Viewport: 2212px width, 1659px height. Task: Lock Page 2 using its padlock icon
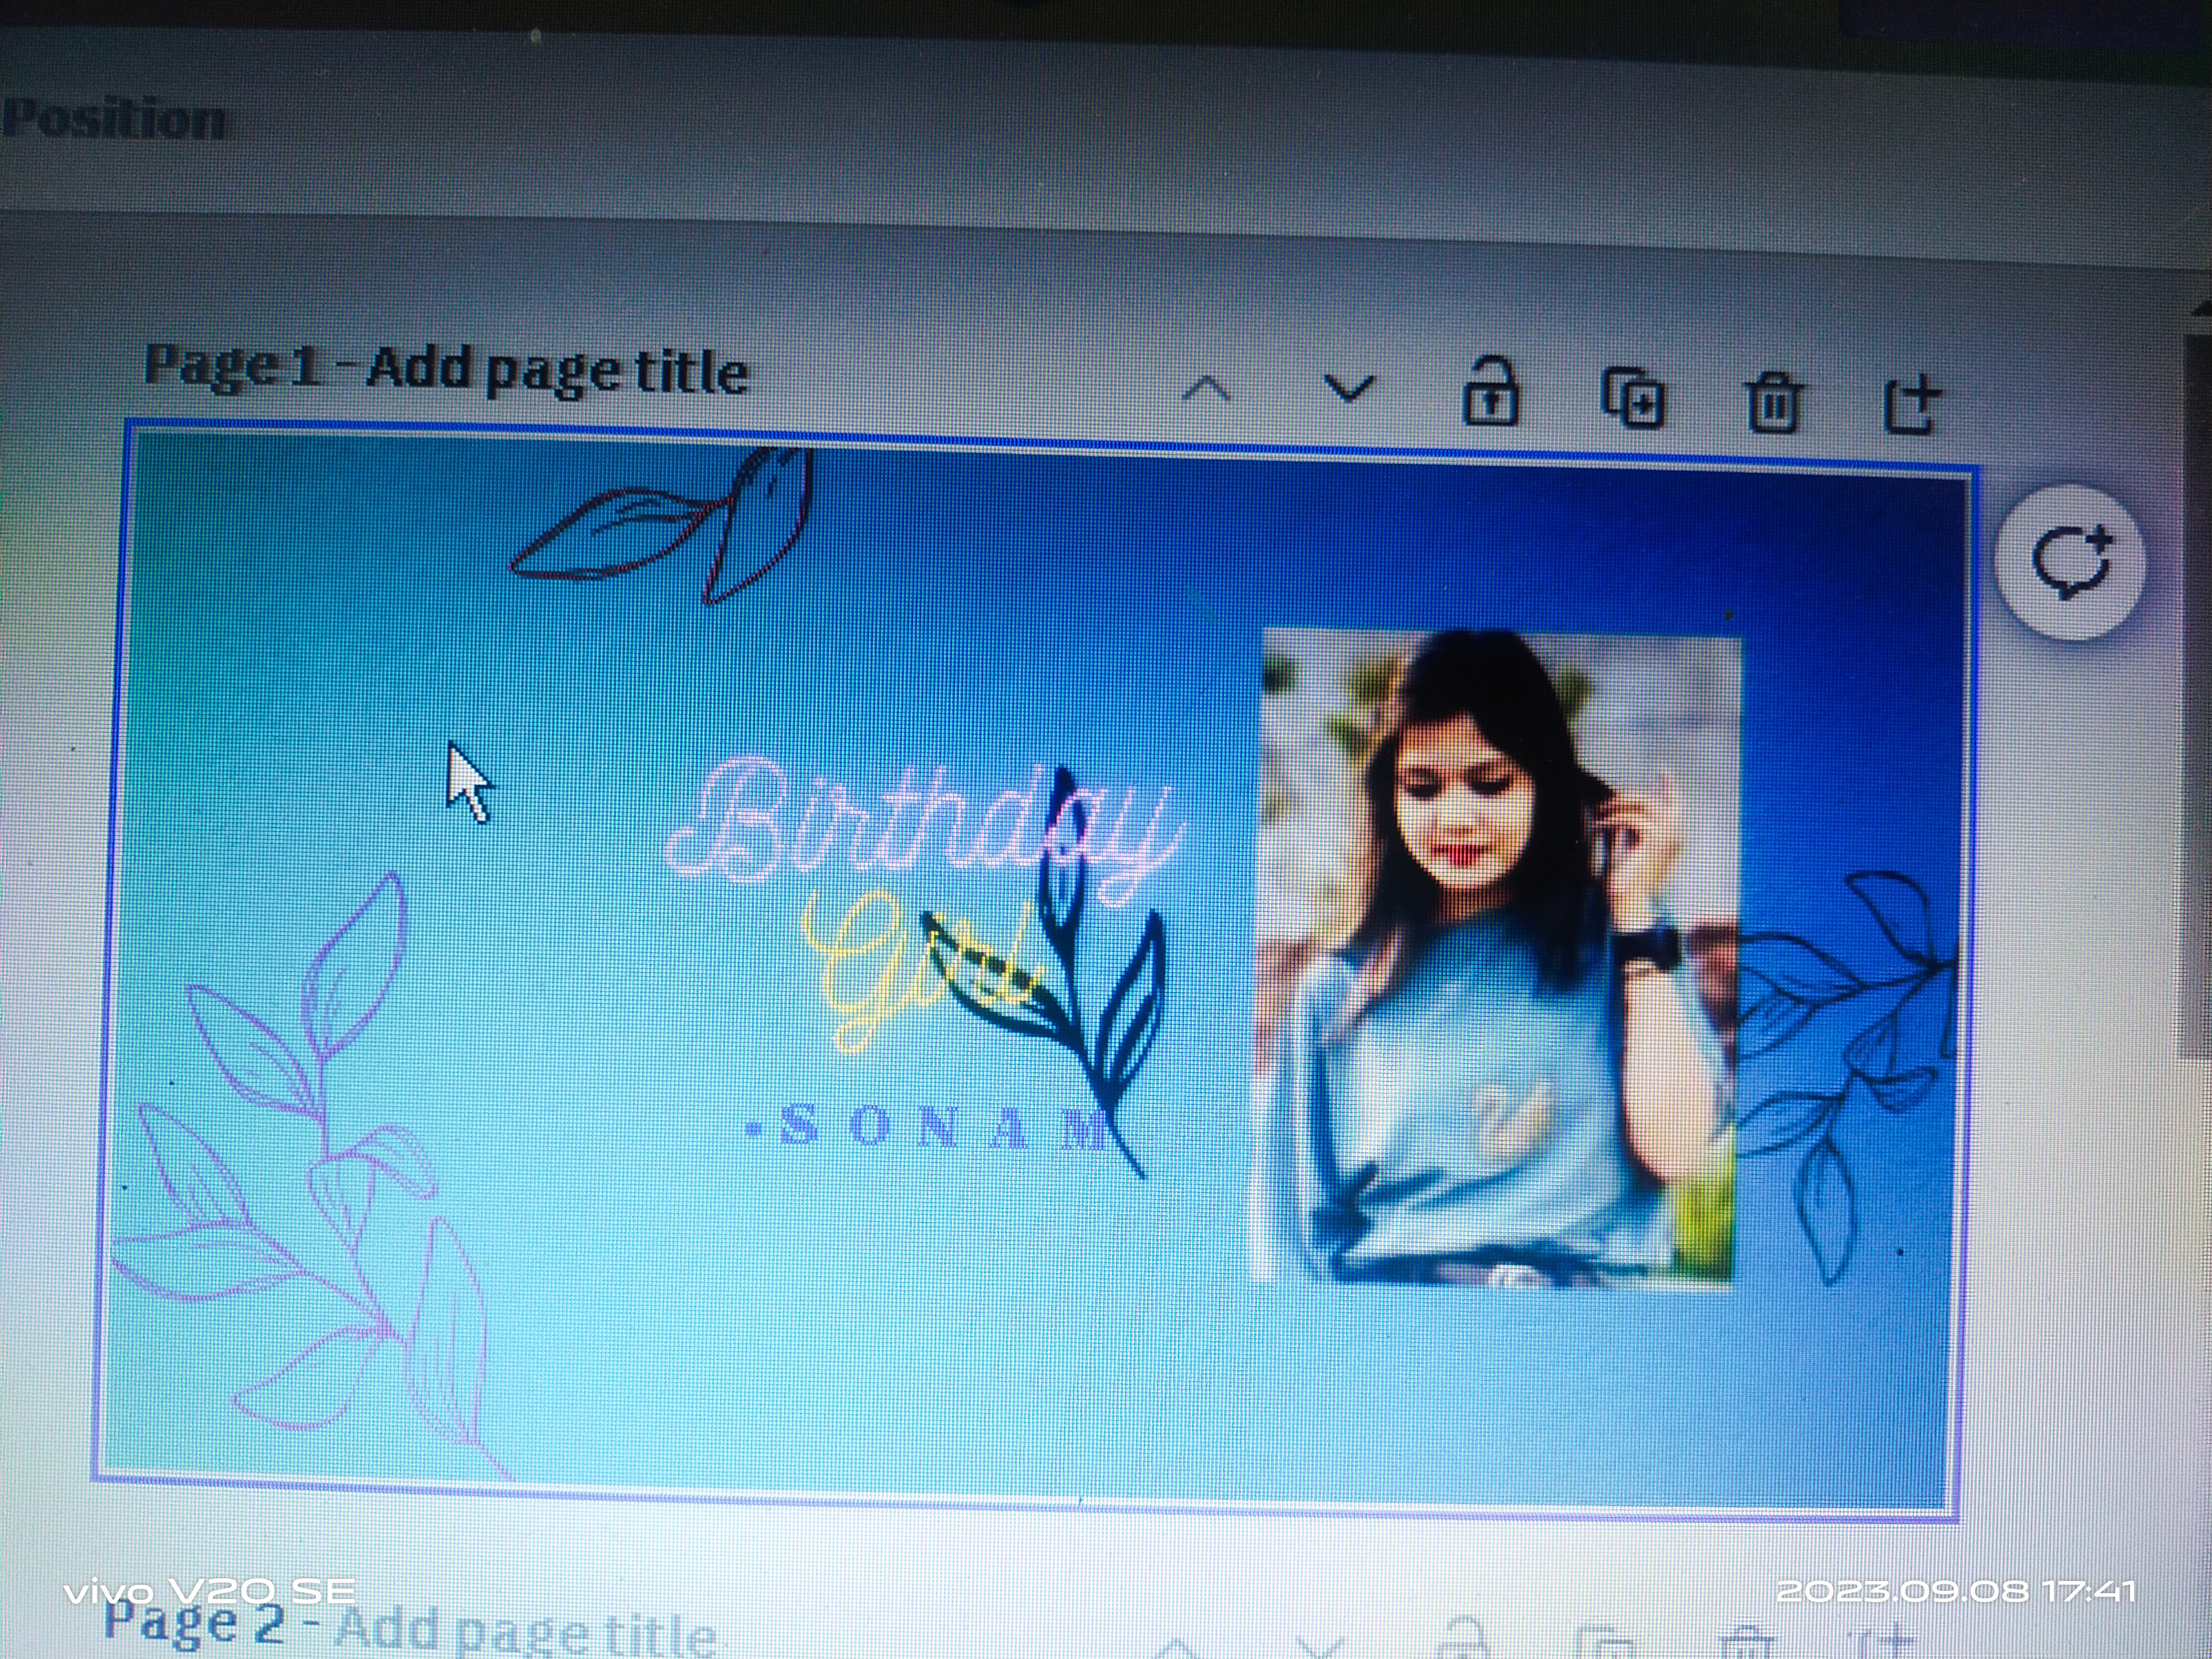coord(1462,1640)
